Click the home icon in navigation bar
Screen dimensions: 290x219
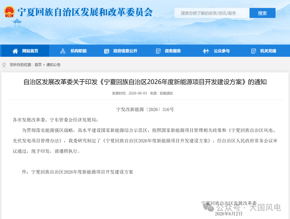coord(15,51)
